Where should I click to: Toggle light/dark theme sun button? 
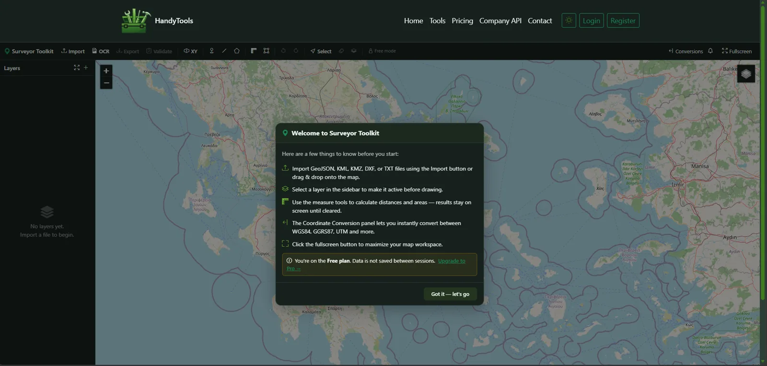click(x=569, y=21)
